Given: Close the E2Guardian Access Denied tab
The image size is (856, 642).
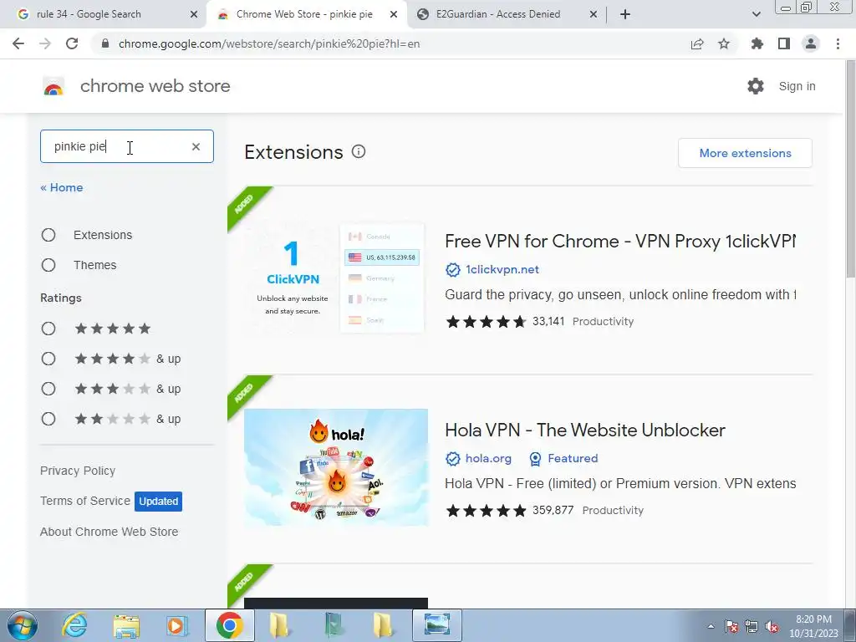Looking at the screenshot, I should [x=594, y=14].
